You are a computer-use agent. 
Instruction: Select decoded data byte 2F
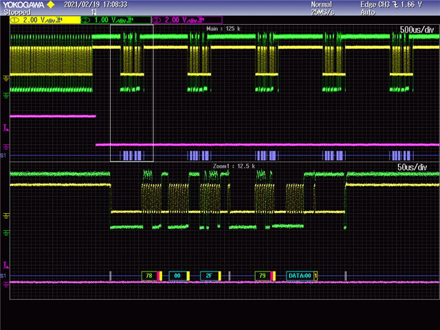[209, 276]
